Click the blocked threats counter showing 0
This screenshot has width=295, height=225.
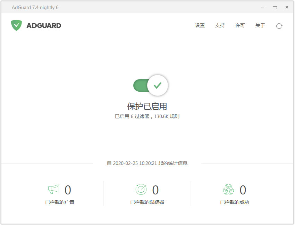coord(243,190)
